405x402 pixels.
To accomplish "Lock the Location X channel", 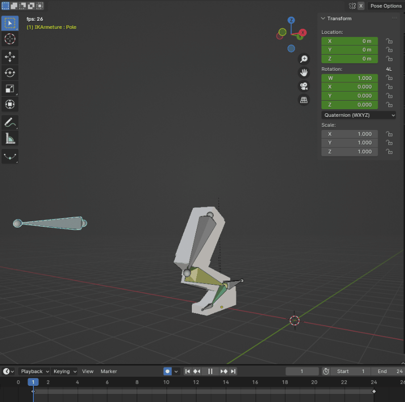I will 389,41.
